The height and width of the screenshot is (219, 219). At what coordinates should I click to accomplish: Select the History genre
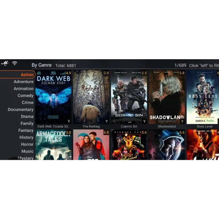27,138
